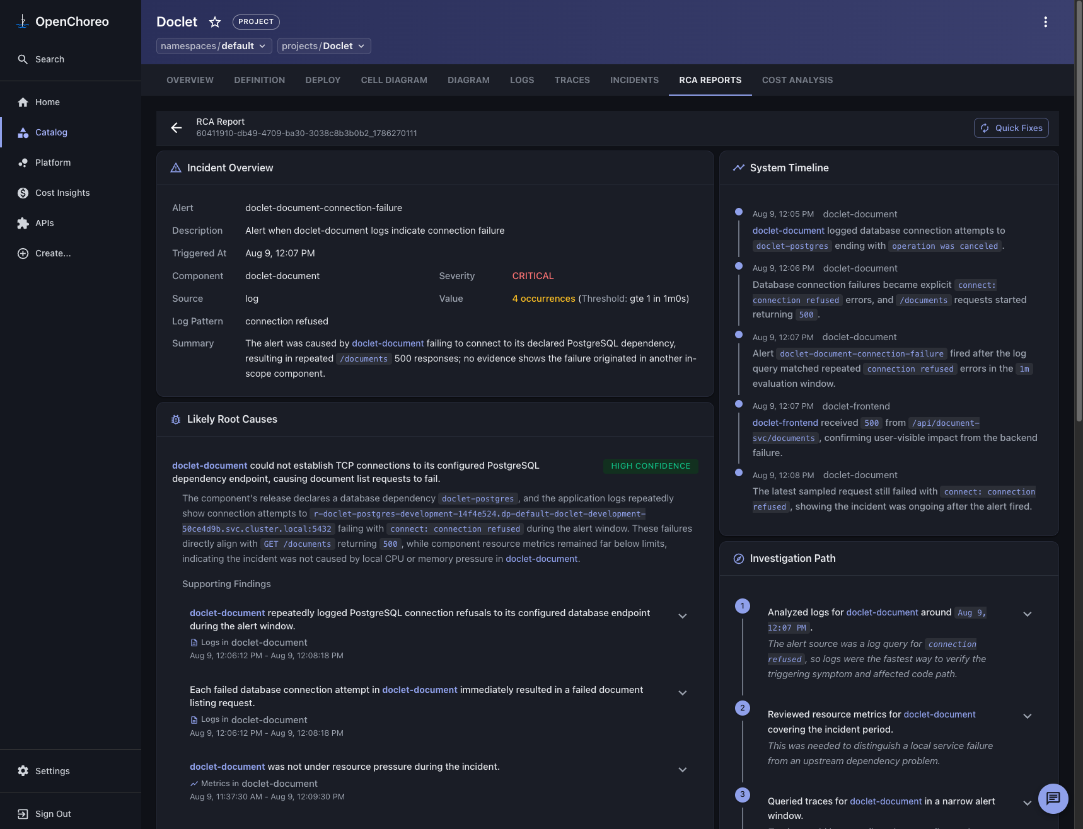1083x829 pixels.
Task: Open Sign Out label in sidebar
Action: (x=53, y=814)
